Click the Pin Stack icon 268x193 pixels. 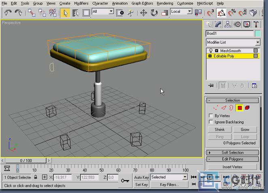click(x=211, y=86)
